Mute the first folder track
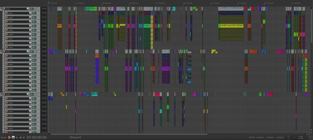313x140 pixels. pyautogui.click(x=43, y=9)
